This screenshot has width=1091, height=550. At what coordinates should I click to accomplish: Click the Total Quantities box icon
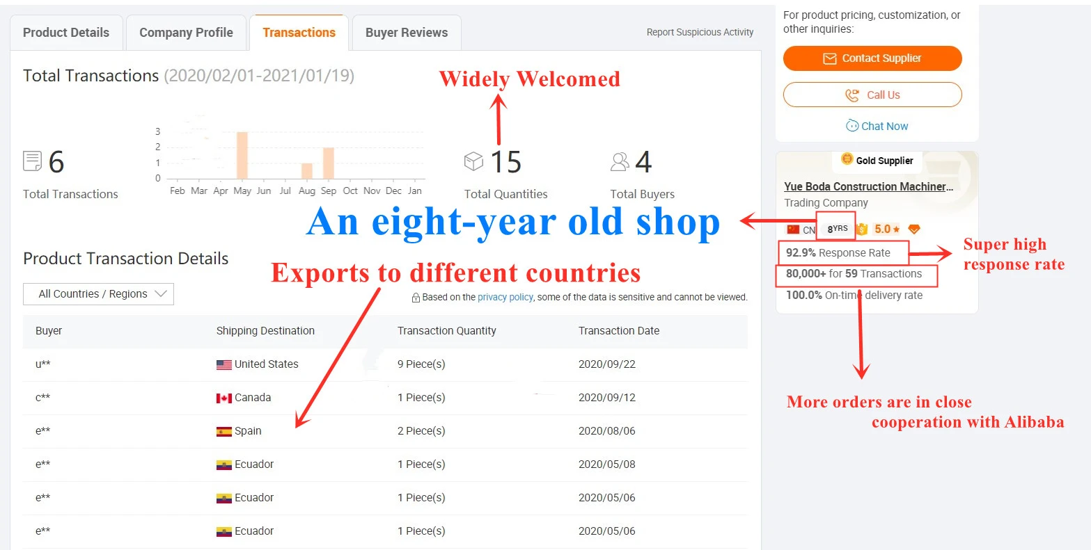(x=473, y=161)
